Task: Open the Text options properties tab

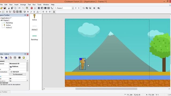Action: (x=11, y=58)
